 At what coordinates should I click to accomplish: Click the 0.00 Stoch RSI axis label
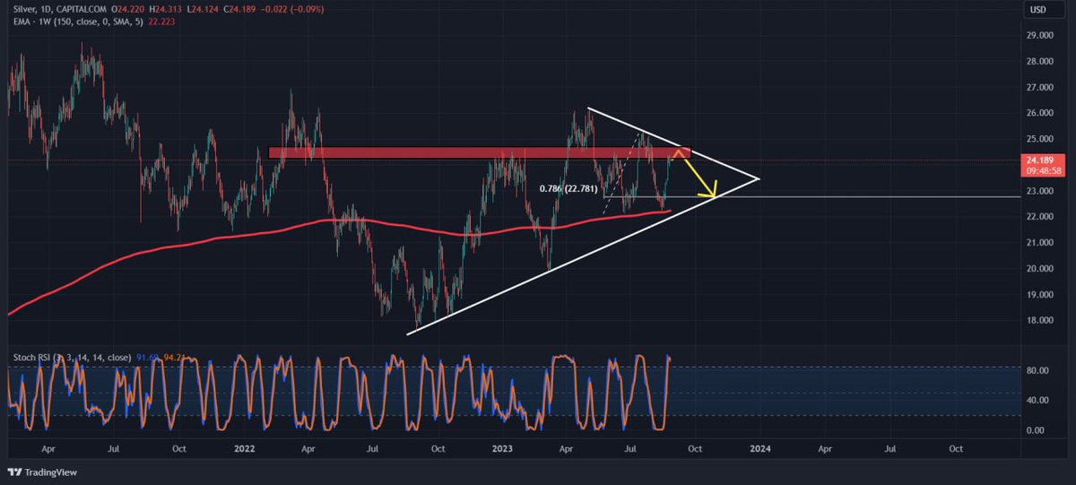pyautogui.click(x=1036, y=430)
